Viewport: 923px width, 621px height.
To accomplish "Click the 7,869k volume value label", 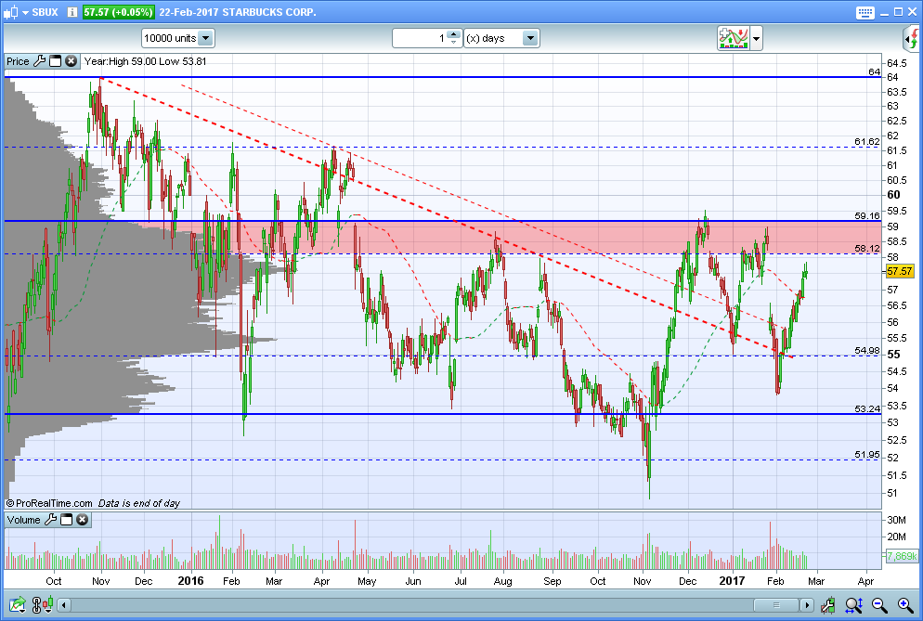I will pyautogui.click(x=902, y=556).
